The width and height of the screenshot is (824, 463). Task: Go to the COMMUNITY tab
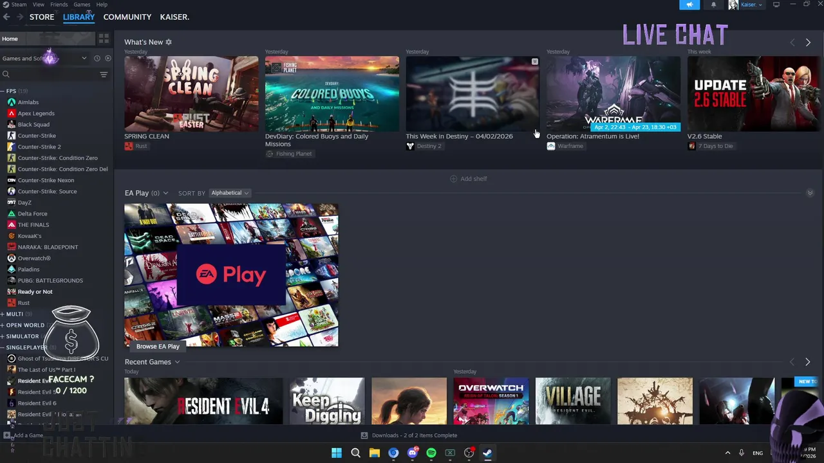127,17
